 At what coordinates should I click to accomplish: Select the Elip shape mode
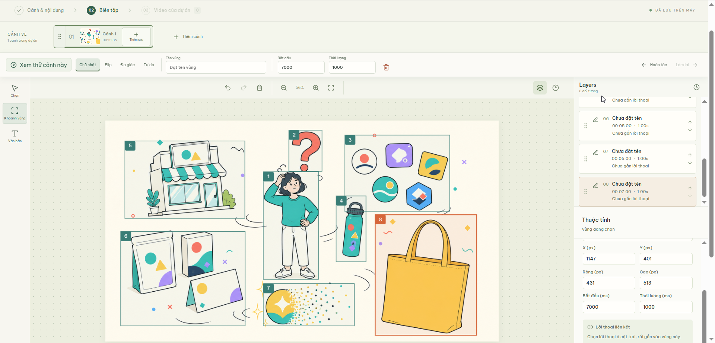coord(108,65)
